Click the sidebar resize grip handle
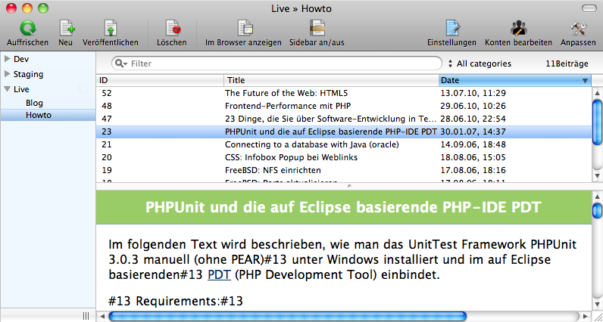The width and height of the screenshot is (603, 322). pos(86,316)
